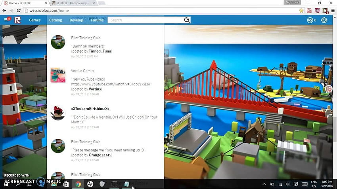The width and height of the screenshot is (337, 189).
Task: Open the Wi-Fi network icon in the tray
Action: pos(280,184)
